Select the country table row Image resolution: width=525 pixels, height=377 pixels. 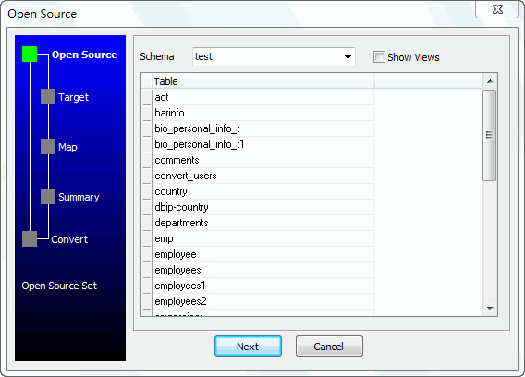click(262, 191)
